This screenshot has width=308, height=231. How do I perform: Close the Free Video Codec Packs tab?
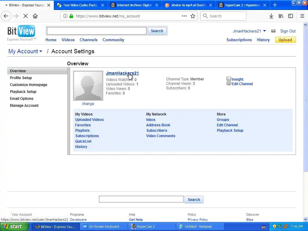pyautogui.click(x=103, y=5)
